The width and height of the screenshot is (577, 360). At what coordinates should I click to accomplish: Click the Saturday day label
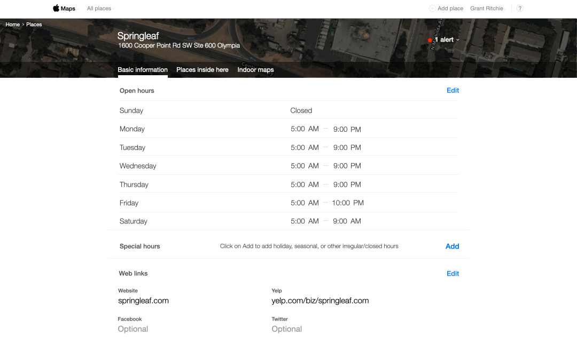pyautogui.click(x=133, y=221)
